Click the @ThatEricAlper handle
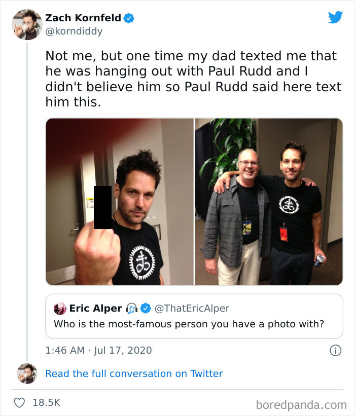Screen dimensions: 355x416 (192, 308)
